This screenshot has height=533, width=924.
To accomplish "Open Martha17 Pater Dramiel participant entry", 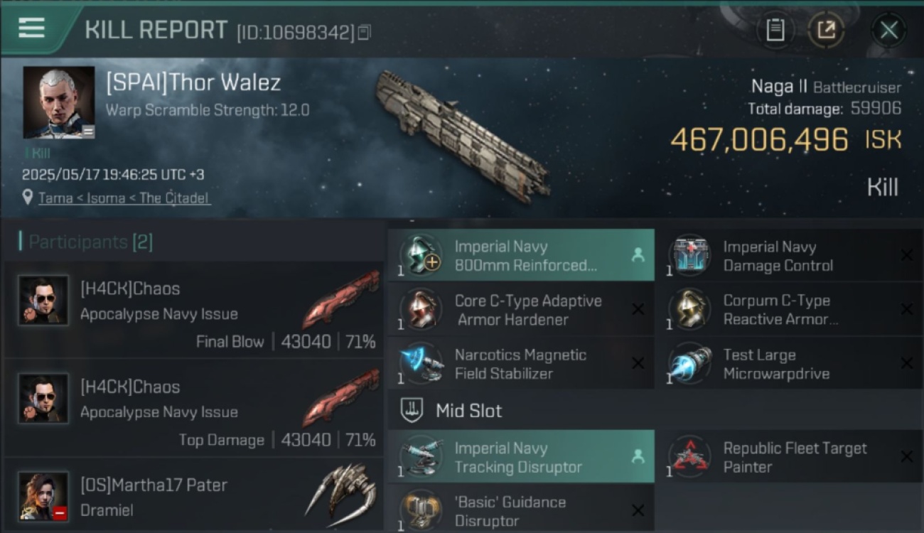I will click(x=194, y=495).
